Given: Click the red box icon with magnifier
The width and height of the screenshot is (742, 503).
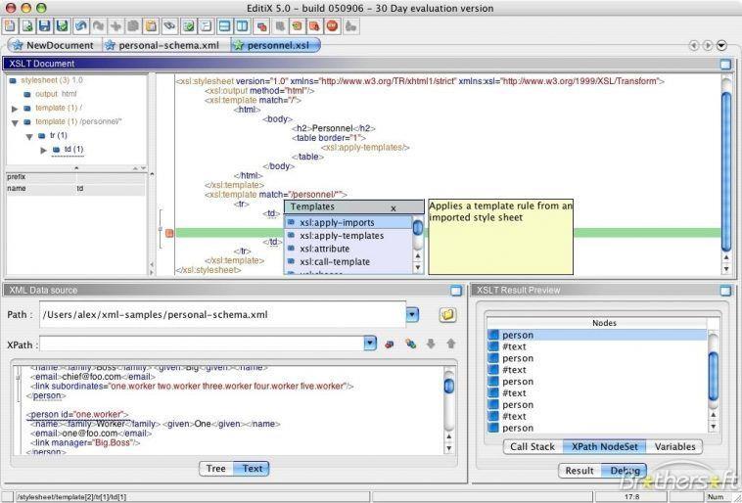Looking at the screenshot, I should click(x=314, y=25).
